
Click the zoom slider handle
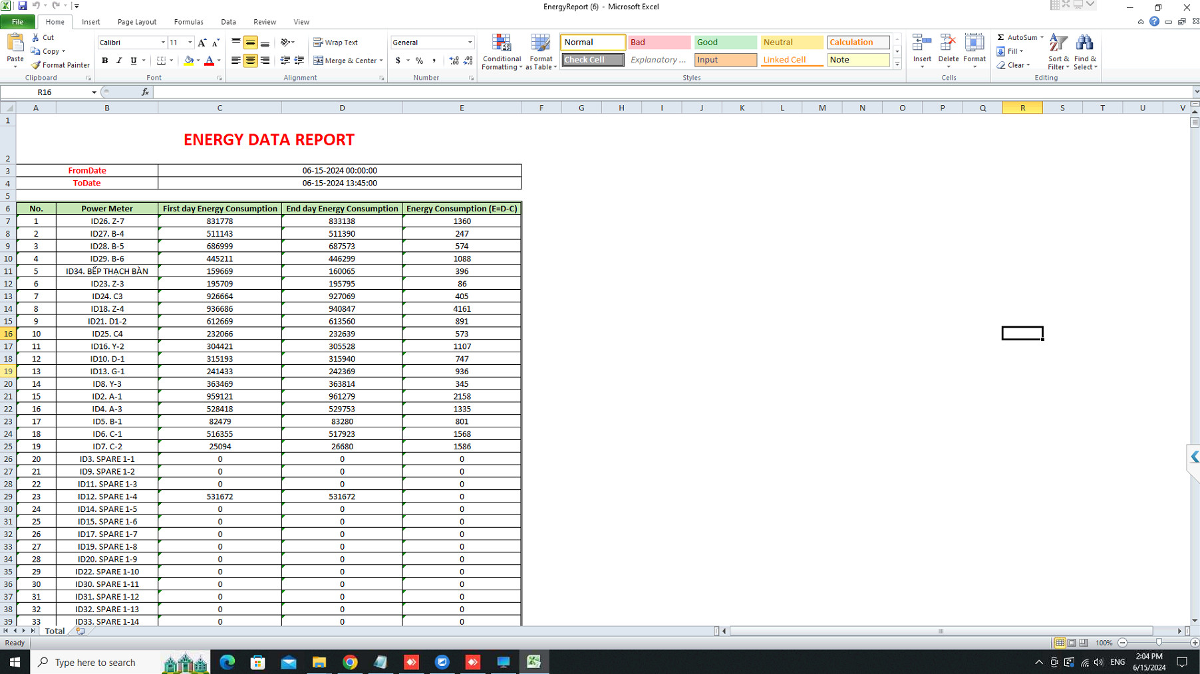click(x=1159, y=643)
